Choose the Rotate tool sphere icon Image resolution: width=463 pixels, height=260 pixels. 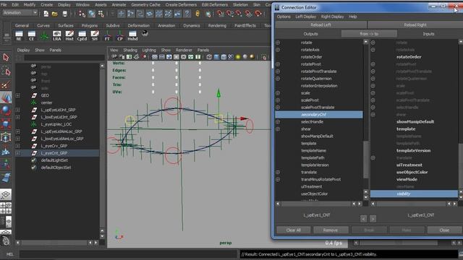(x=6, y=110)
